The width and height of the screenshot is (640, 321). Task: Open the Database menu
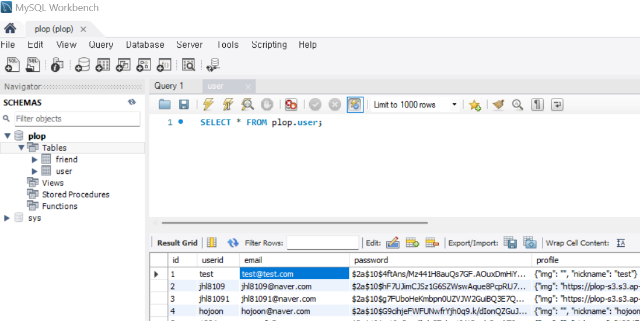(x=145, y=44)
